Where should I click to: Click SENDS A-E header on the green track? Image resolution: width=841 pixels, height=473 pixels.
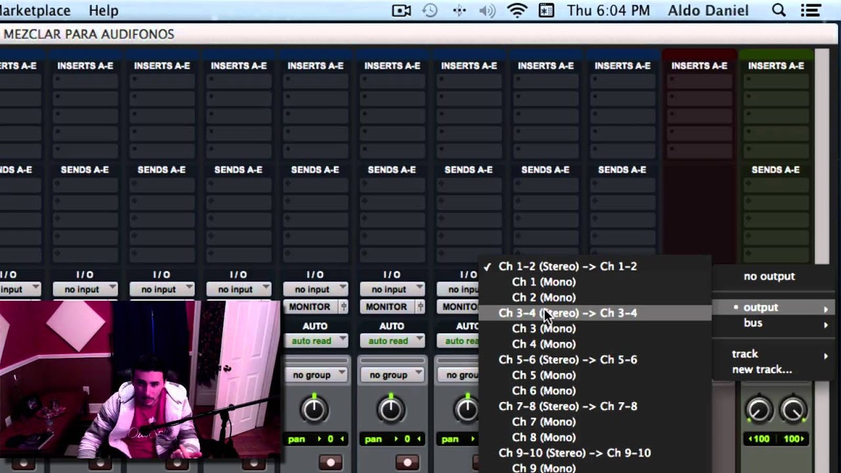(776, 169)
